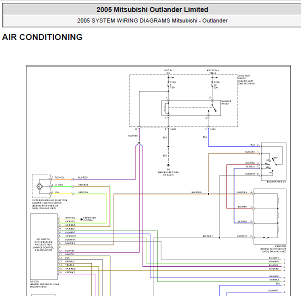301x296 pixels.
Task: Click the splice dot on the orange wire above the Resistor
Action: coord(208,194)
